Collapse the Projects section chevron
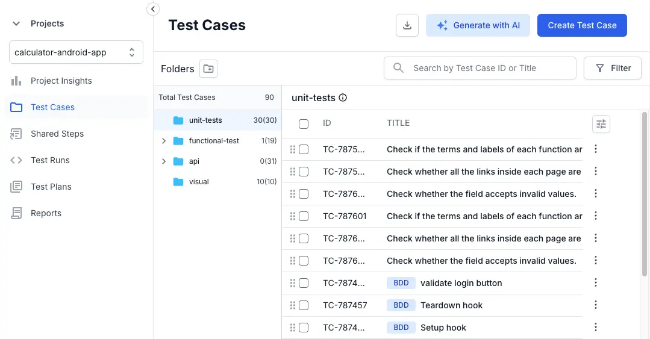This screenshot has height=339, width=650. click(16, 24)
